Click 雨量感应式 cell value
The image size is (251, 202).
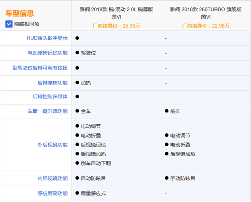coord(93,193)
